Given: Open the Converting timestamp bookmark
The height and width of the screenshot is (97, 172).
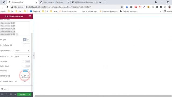Looking at the screenshot, I should (68, 11).
